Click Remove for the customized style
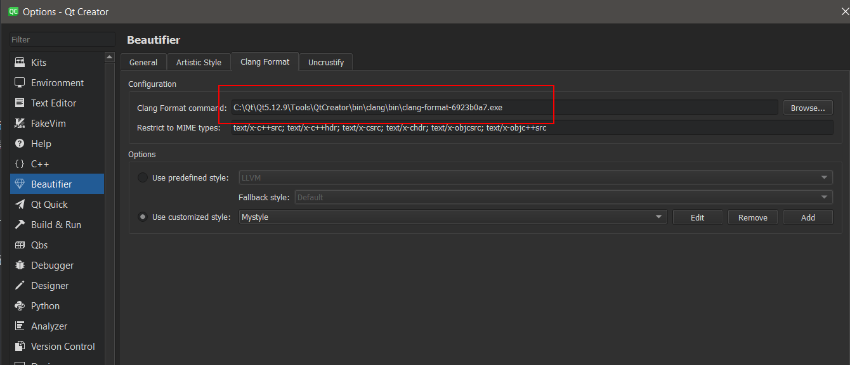 tap(752, 217)
